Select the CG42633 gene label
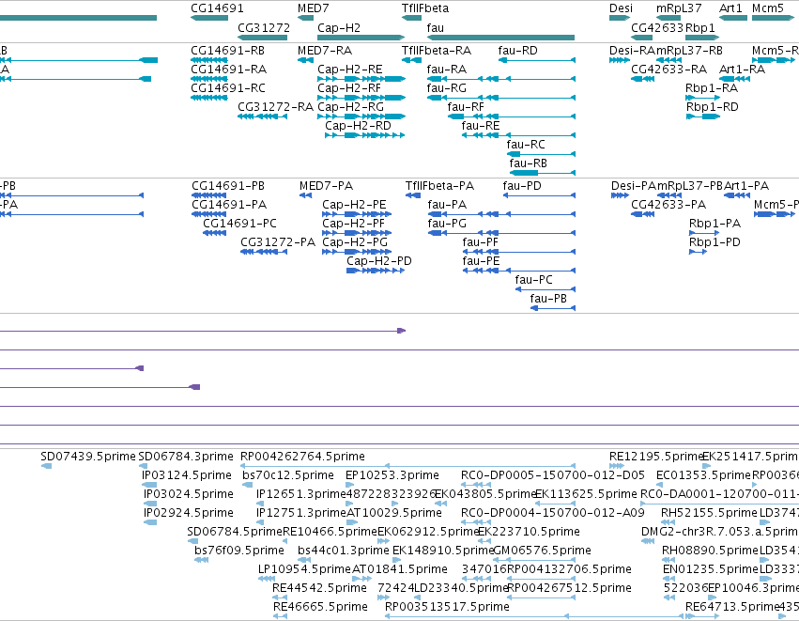Viewport: 799px width, 621px height. [x=657, y=27]
